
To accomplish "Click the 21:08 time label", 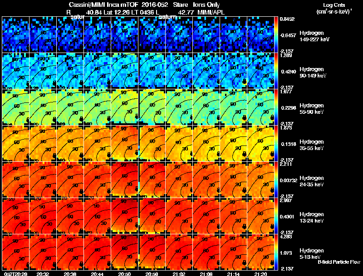I will pyautogui.click(x=206, y=274).
